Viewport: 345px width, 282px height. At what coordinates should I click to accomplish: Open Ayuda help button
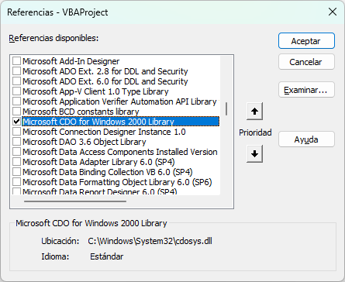(x=306, y=139)
